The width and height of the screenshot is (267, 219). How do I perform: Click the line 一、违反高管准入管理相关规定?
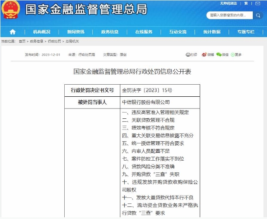coord(155,112)
